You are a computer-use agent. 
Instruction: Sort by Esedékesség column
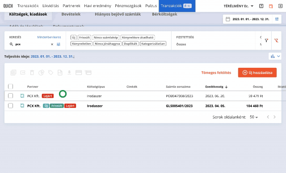point(216,87)
